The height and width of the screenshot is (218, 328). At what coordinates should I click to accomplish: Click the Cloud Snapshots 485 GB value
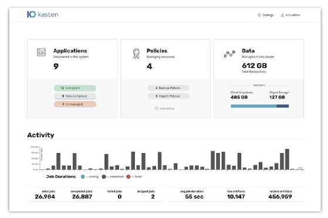click(x=239, y=97)
